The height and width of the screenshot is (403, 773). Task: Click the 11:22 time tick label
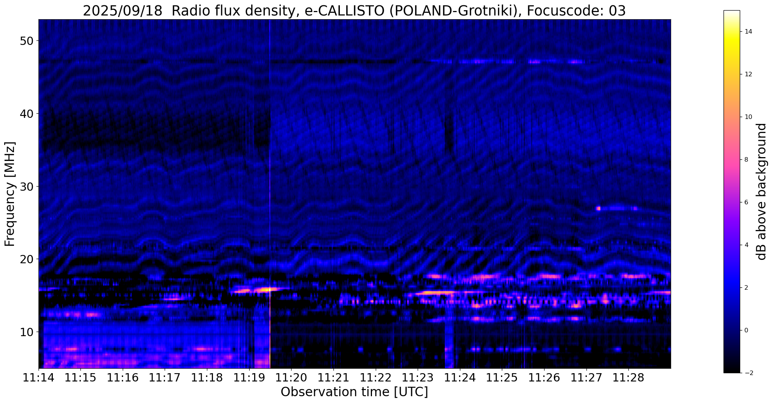(x=375, y=378)
